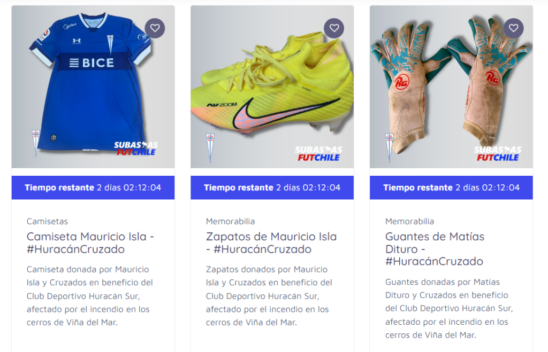The image size is (548, 352).
Task: Select Memorabilia category on the shoes card
Action: tap(230, 221)
